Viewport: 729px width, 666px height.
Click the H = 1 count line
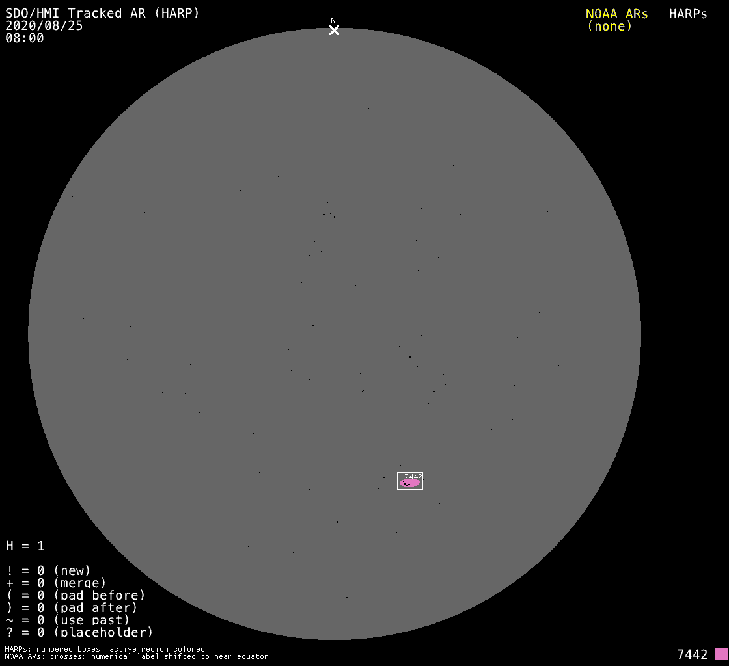25,546
